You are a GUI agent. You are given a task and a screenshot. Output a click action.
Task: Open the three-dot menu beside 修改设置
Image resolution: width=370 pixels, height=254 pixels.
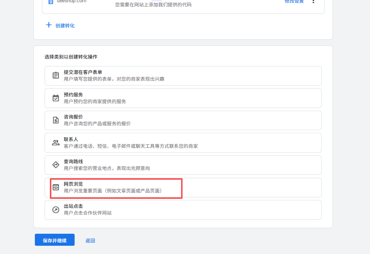(x=313, y=2)
